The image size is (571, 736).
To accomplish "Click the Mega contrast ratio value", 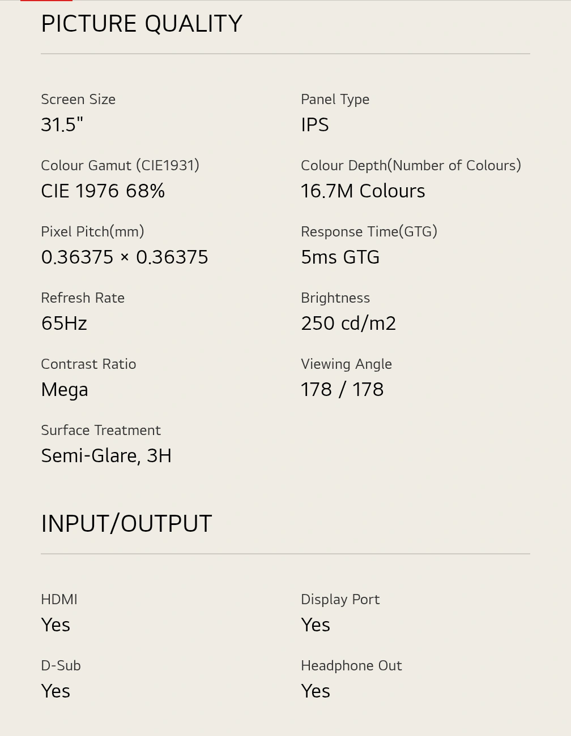I will click(x=65, y=390).
